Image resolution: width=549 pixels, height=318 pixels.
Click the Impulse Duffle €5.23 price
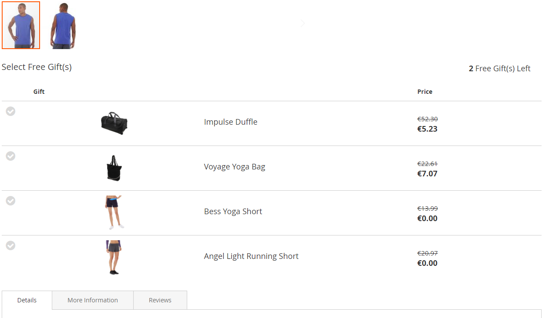[x=428, y=129]
